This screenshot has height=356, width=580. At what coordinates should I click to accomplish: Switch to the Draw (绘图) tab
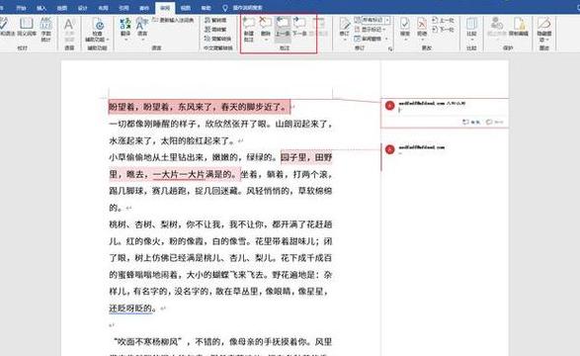click(x=62, y=7)
